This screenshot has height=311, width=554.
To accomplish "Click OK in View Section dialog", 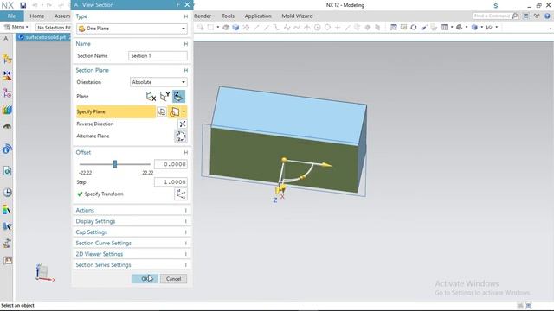I will [x=145, y=278].
